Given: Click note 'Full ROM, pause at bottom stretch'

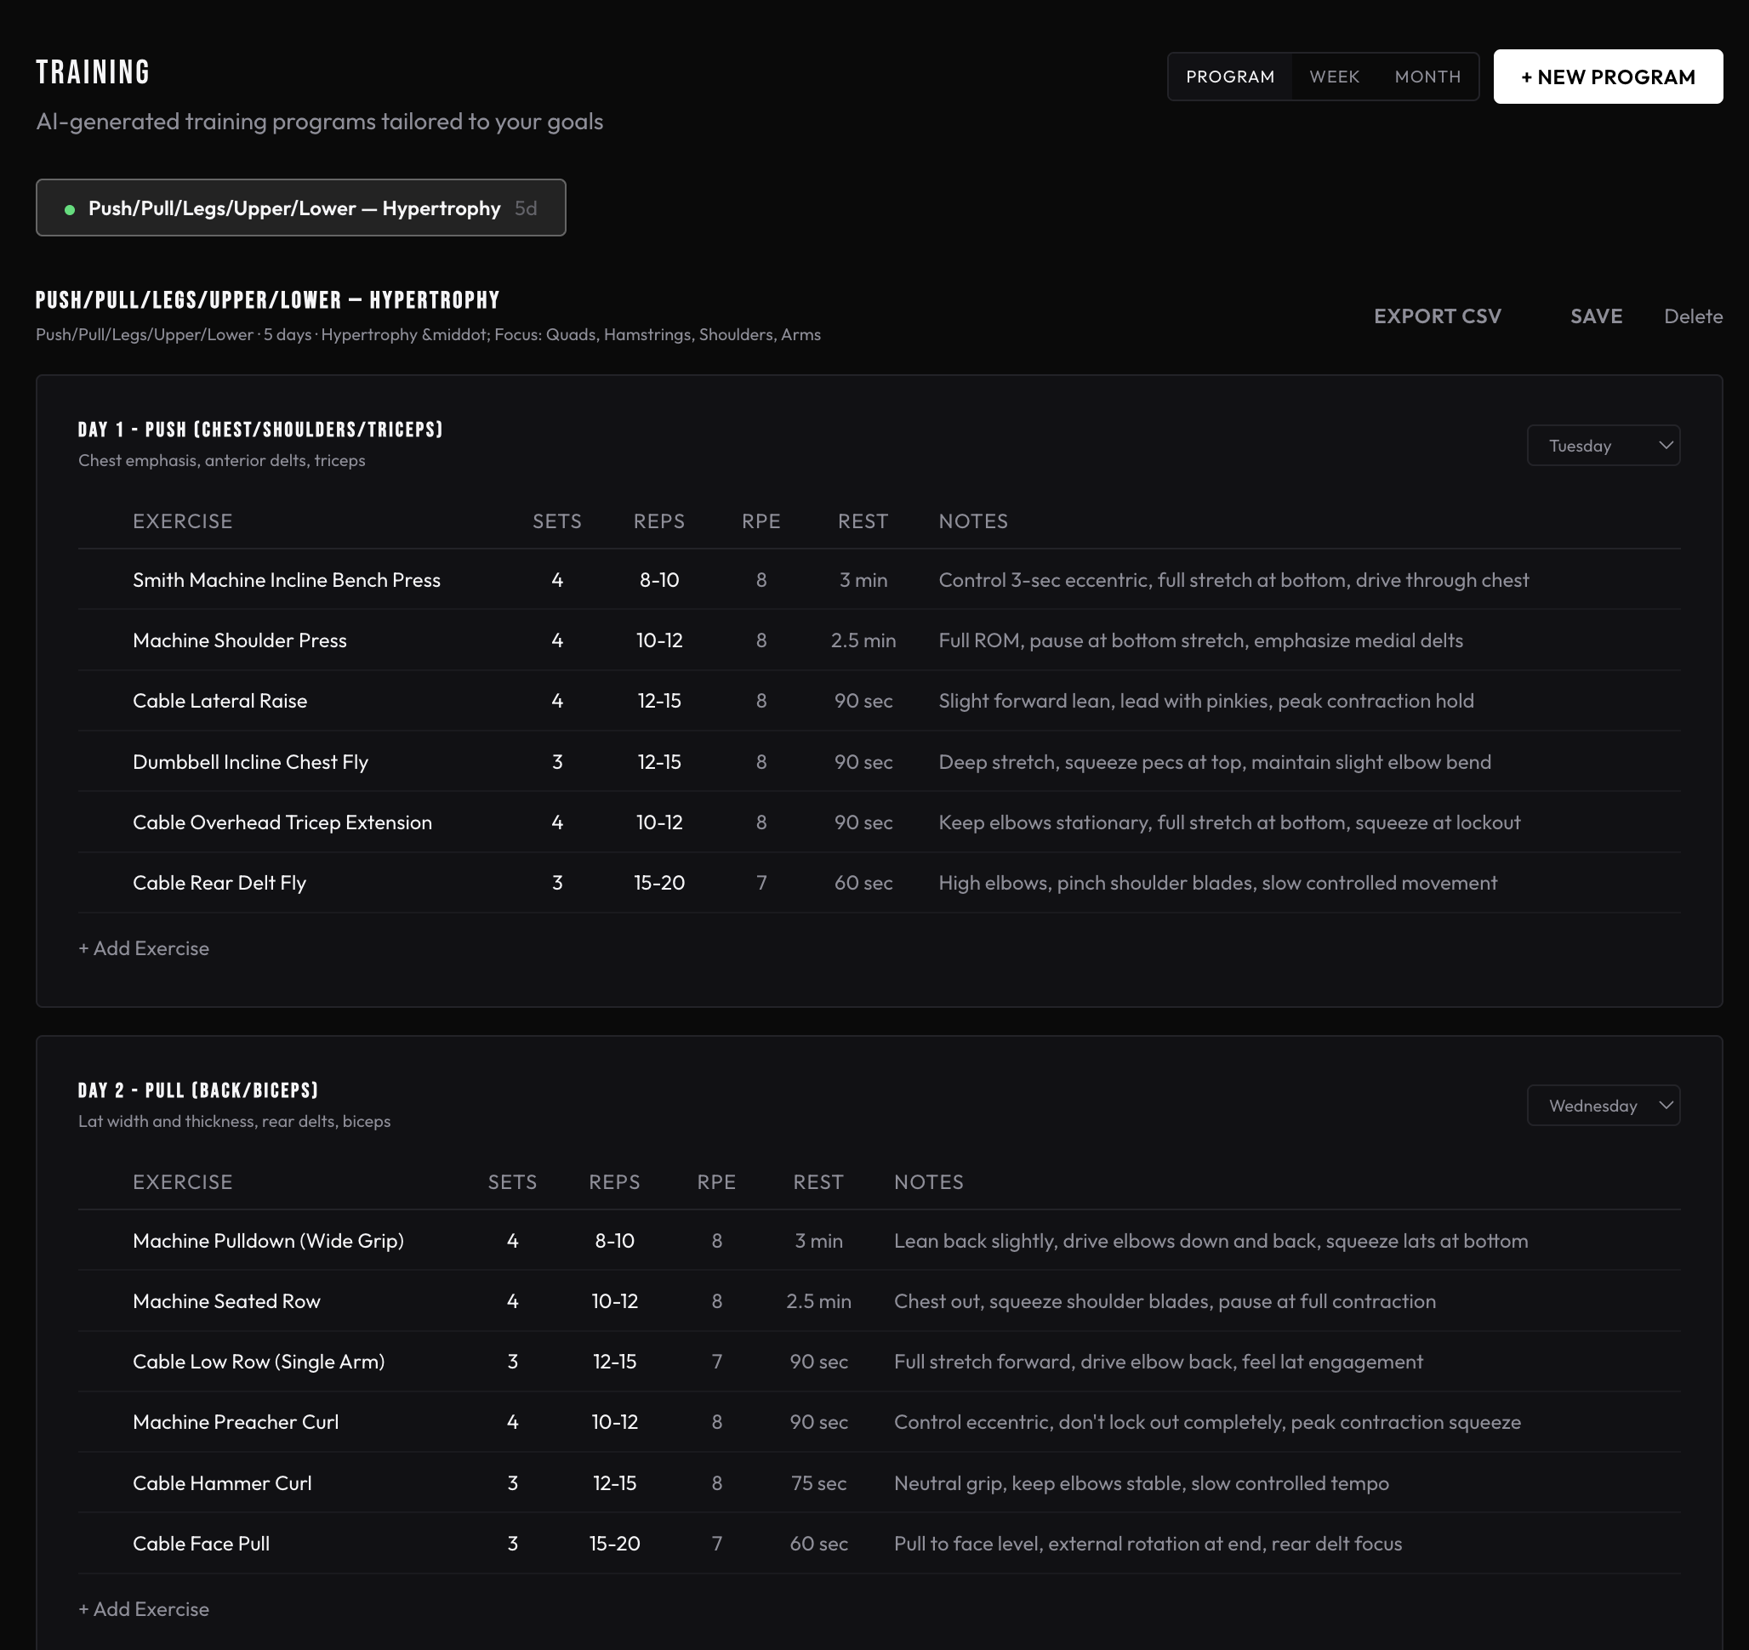Looking at the screenshot, I should tap(1201, 640).
